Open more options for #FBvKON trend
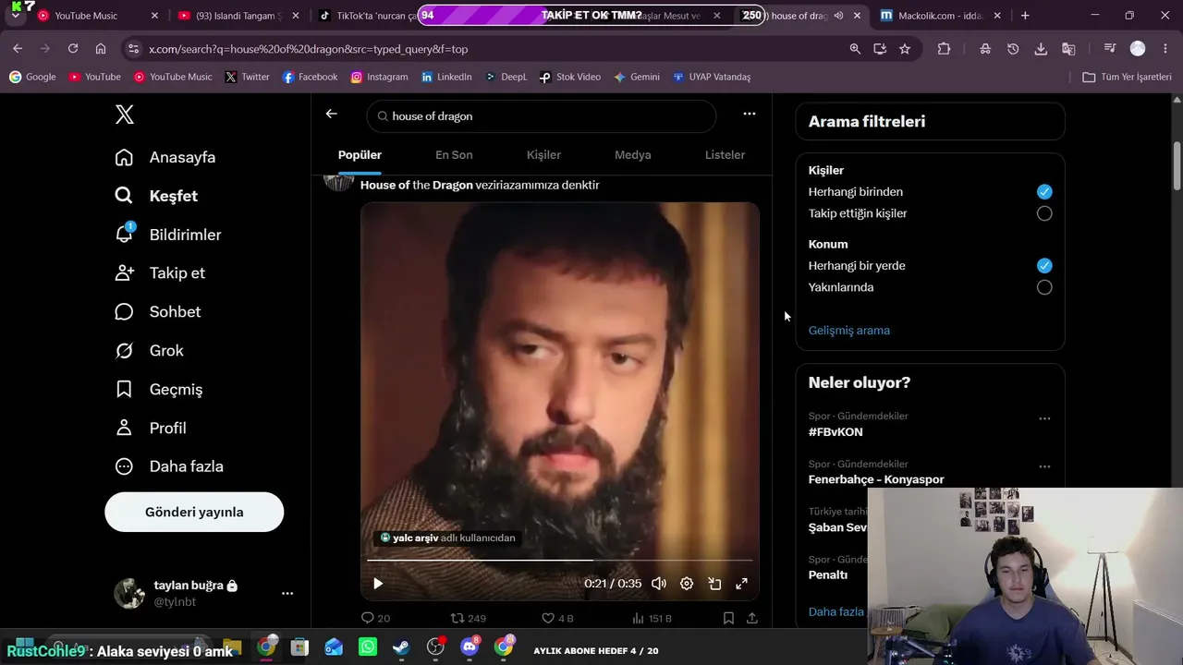 tap(1044, 418)
